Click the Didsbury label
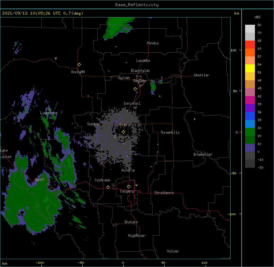The image size is (274, 267). tap(122, 137)
